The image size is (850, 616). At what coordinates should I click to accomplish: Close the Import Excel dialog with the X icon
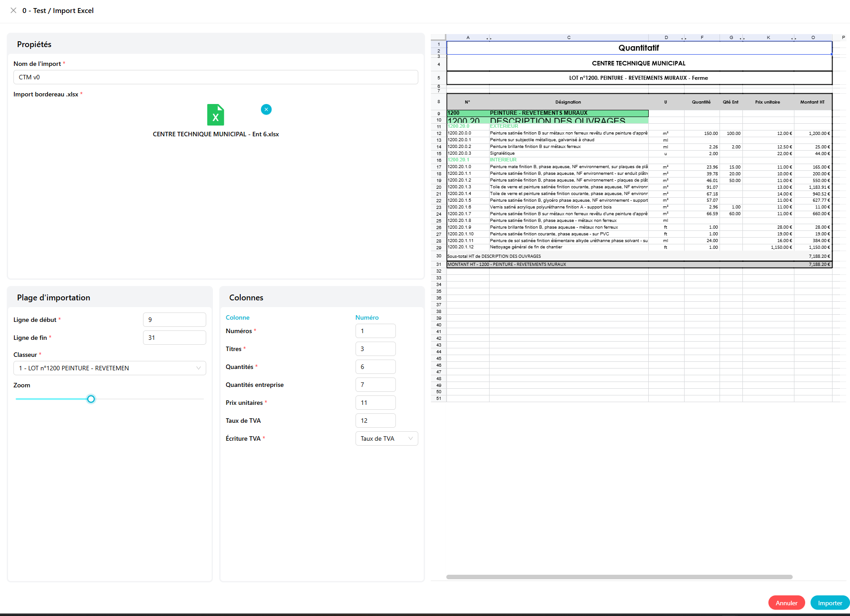(13, 10)
